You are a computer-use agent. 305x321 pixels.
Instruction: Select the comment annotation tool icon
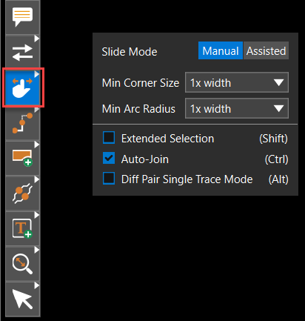[22, 17]
